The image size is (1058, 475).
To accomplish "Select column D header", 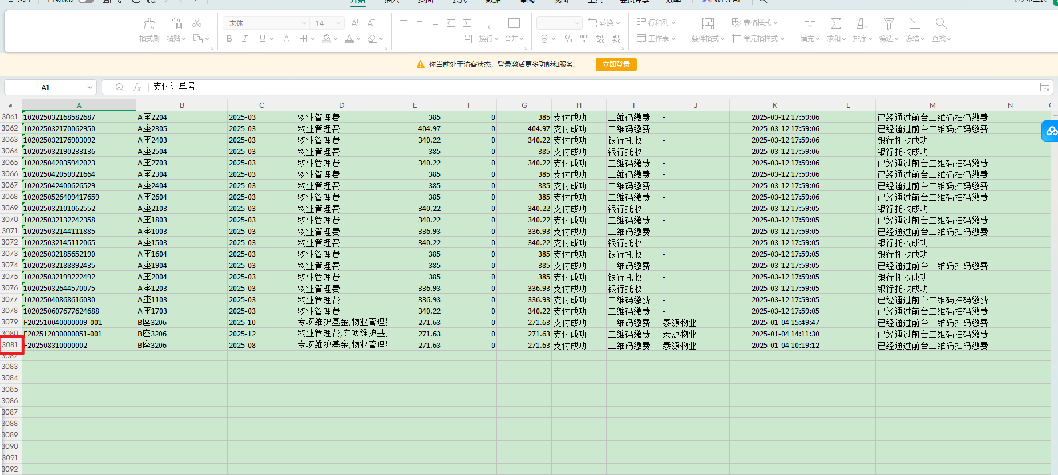I will click(341, 105).
